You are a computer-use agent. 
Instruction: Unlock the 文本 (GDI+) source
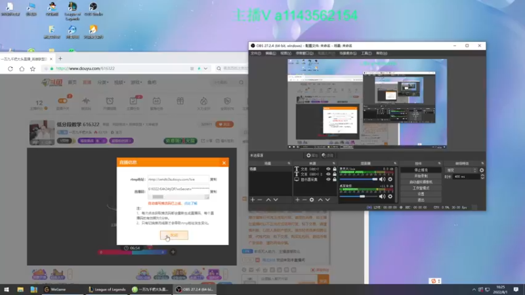pyautogui.click(x=335, y=169)
